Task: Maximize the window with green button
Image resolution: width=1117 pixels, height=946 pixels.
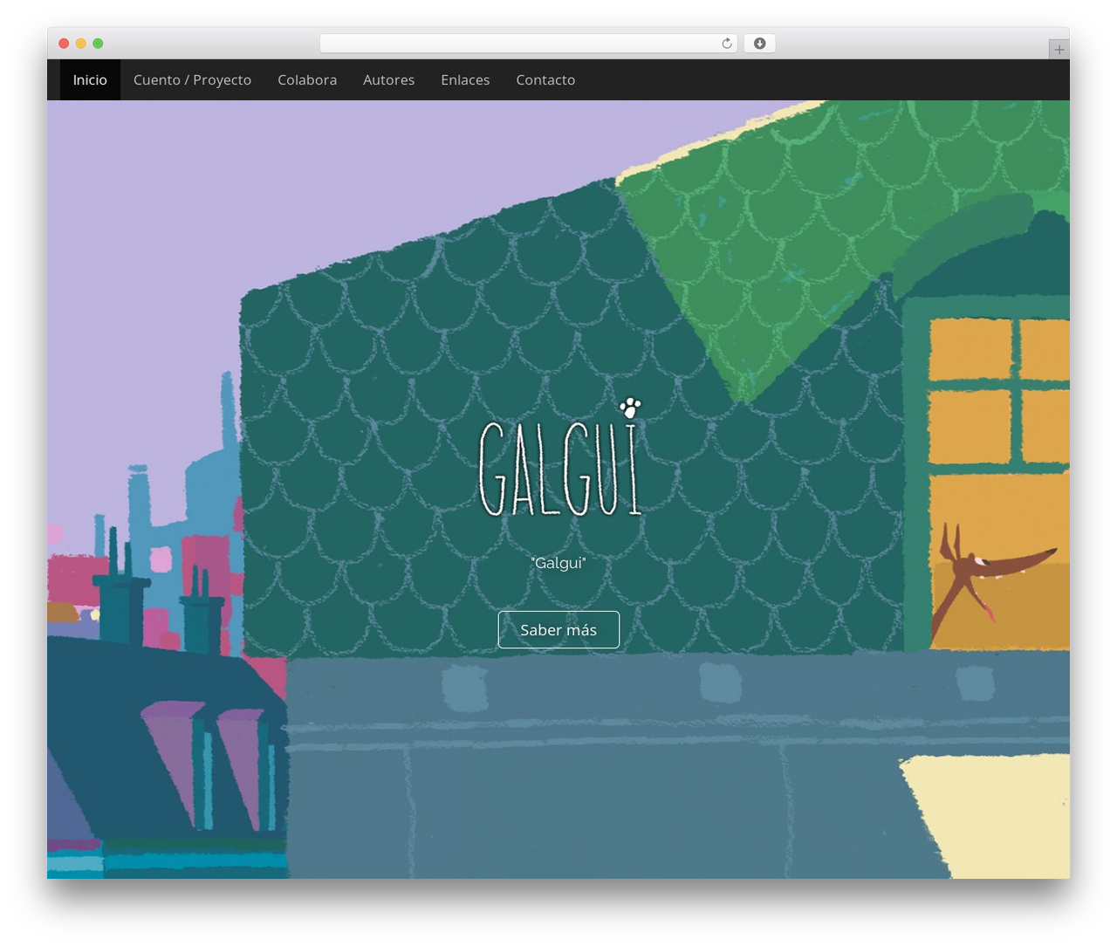Action: pyautogui.click(x=98, y=44)
